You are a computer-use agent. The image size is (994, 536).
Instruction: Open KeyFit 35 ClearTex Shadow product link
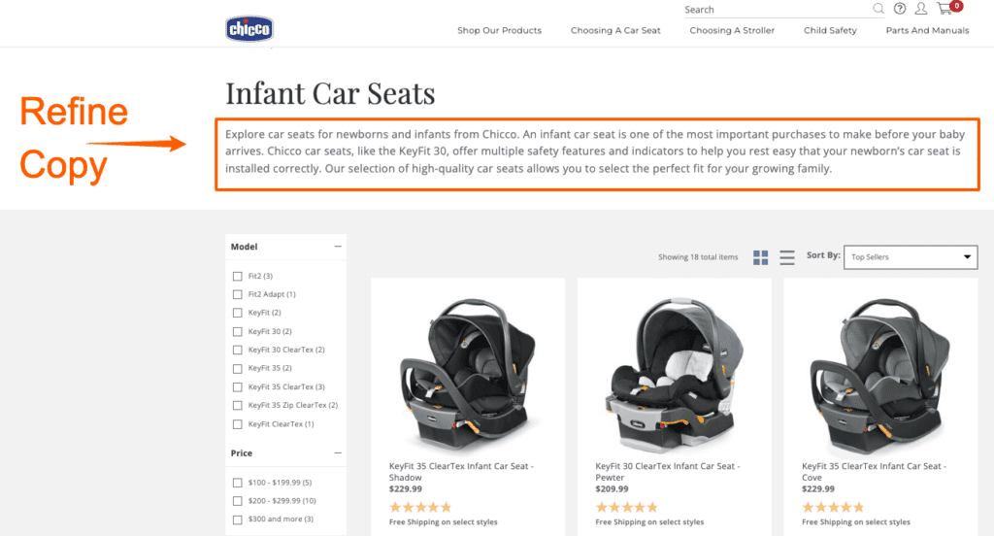pyautogui.click(x=461, y=471)
